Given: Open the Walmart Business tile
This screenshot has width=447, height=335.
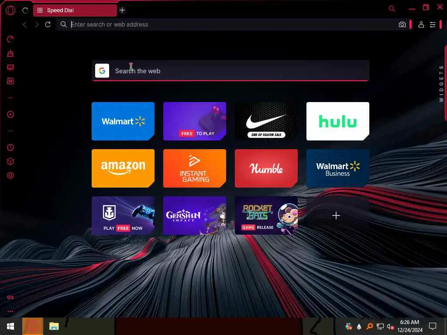Looking at the screenshot, I should pos(338,168).
